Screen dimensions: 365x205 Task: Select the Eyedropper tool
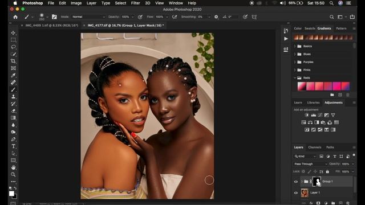[13, 75]
